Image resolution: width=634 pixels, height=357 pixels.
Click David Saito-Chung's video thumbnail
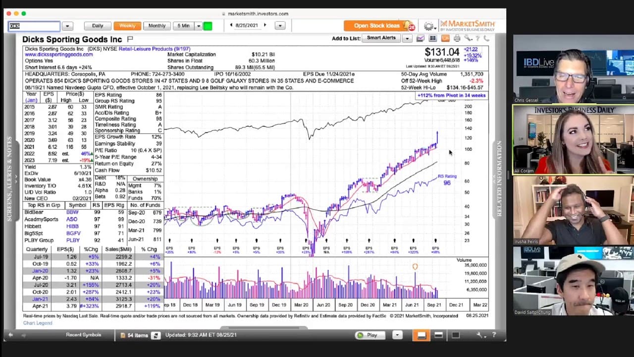click(573, 281)
